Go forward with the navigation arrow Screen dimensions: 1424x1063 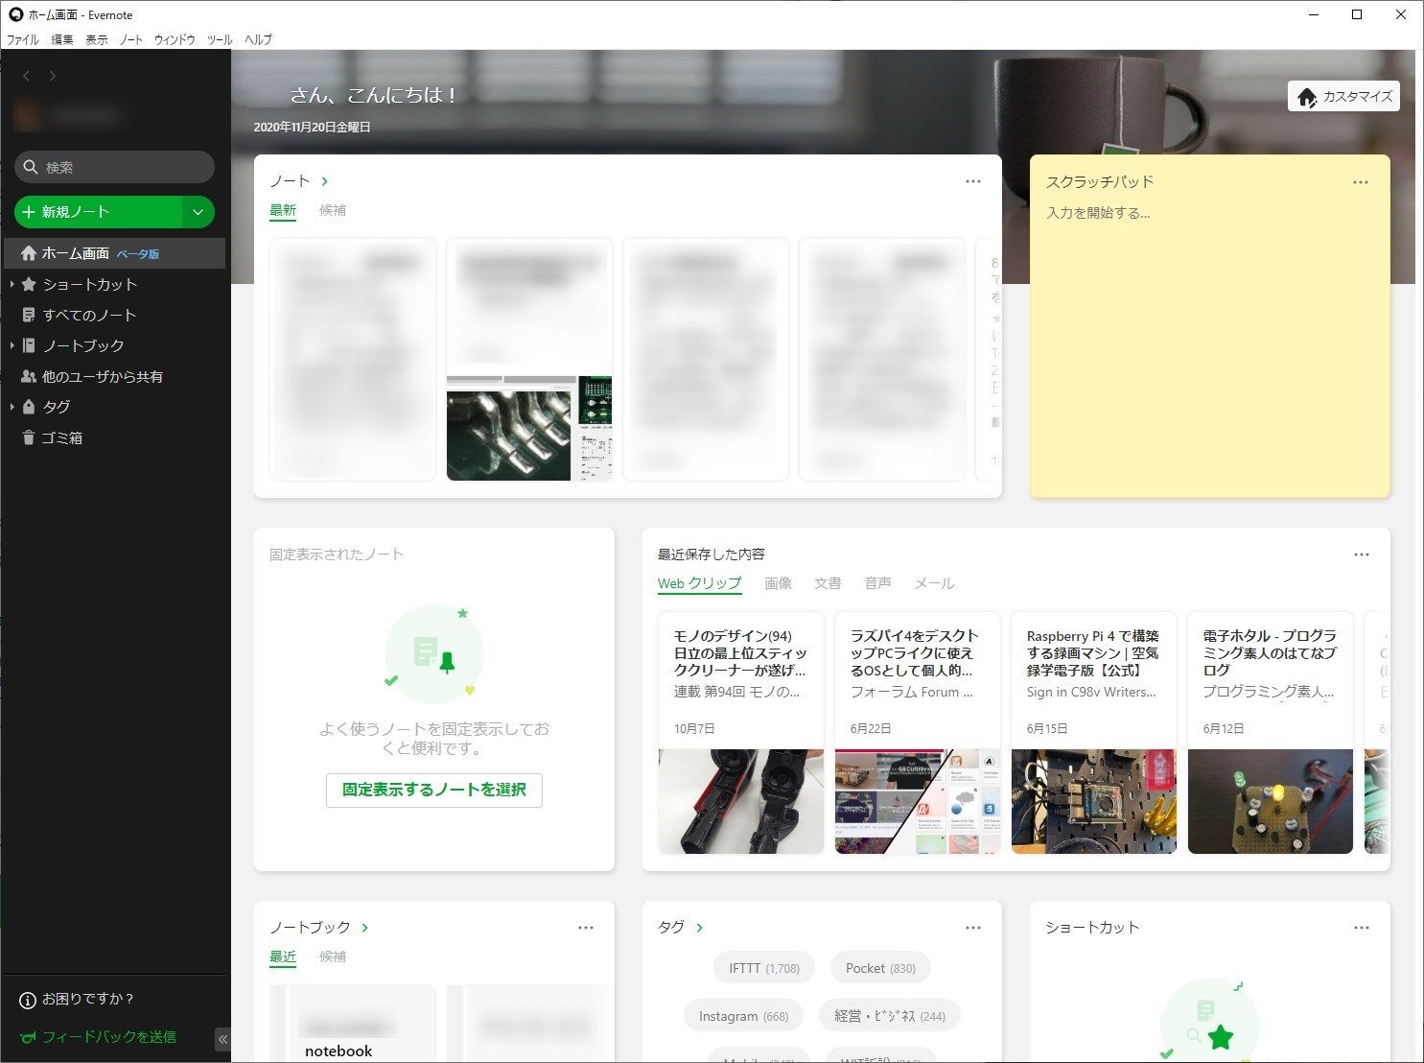tap(52, 76)
